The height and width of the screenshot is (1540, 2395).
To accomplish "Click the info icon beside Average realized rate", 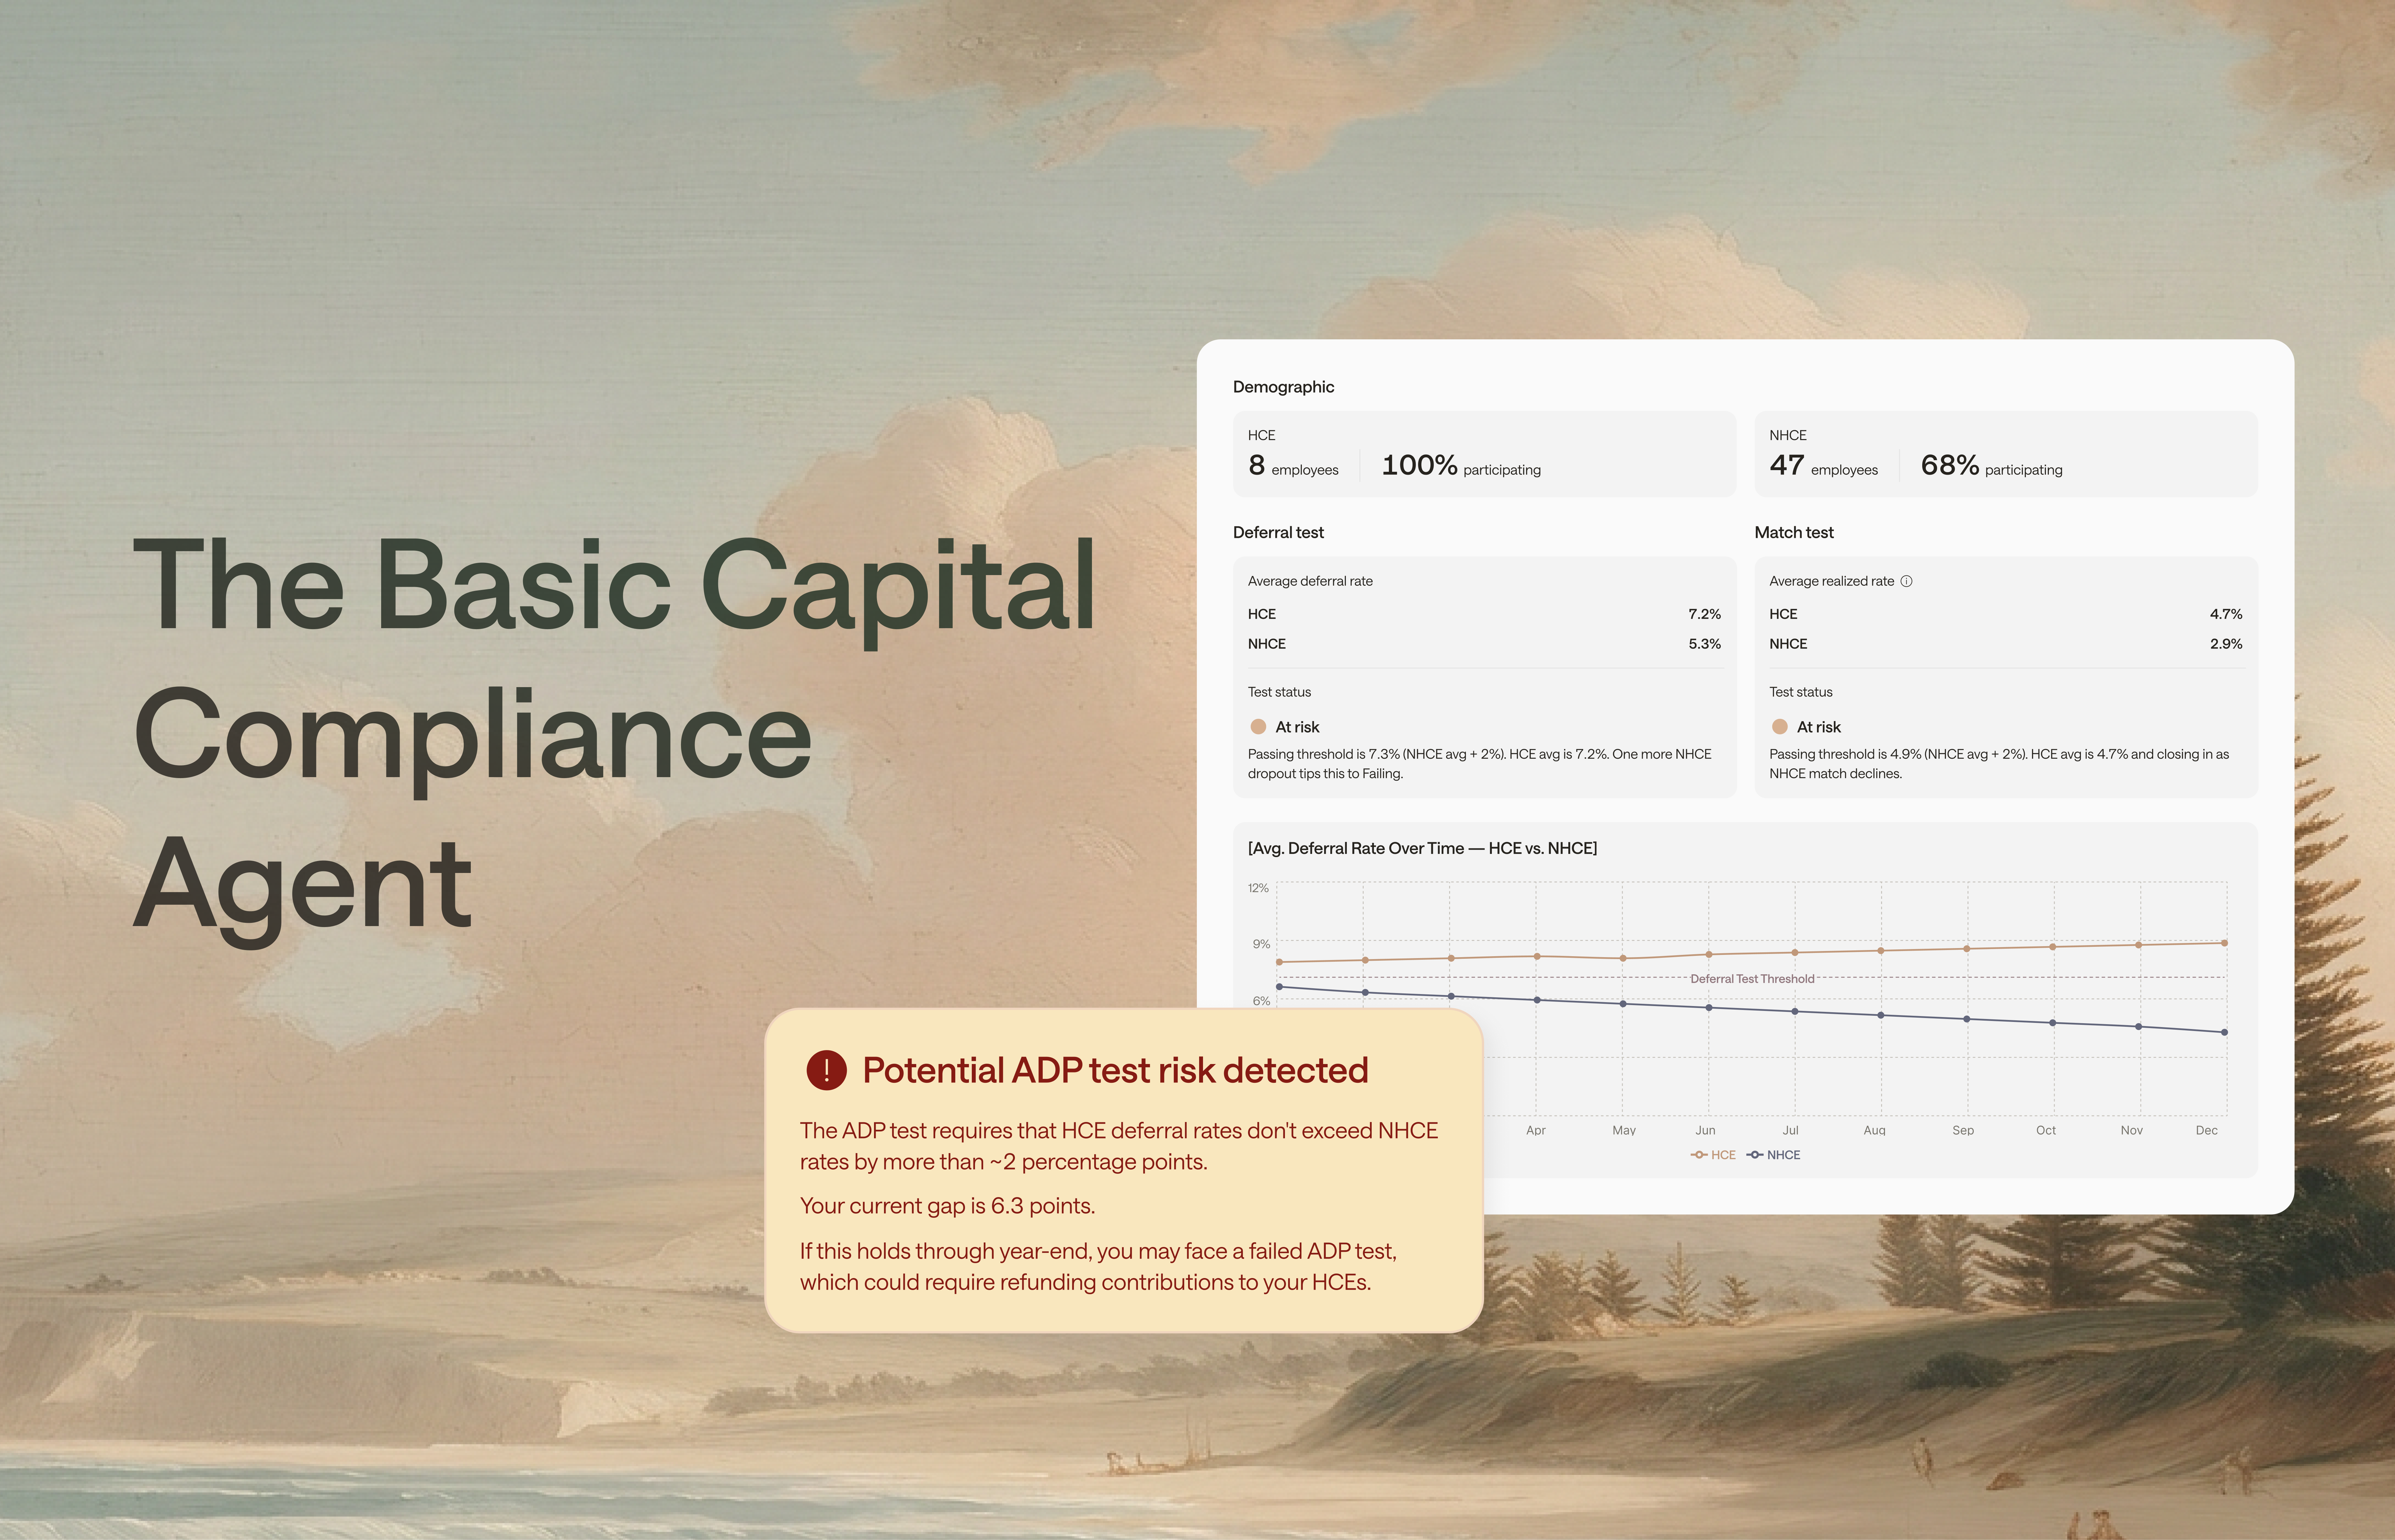I will click(1906, 581).
